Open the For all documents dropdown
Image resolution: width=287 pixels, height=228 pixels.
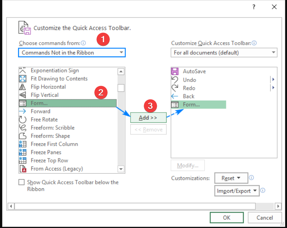pyautogui.click(x=224, y=52)
